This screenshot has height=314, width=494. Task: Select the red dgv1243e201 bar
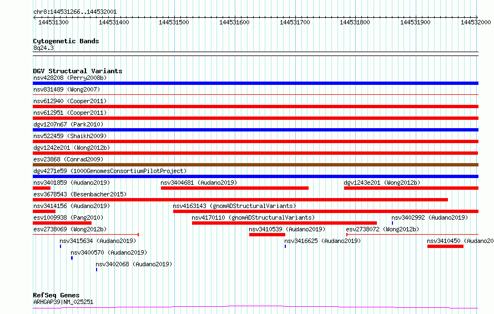pos(411,188)
